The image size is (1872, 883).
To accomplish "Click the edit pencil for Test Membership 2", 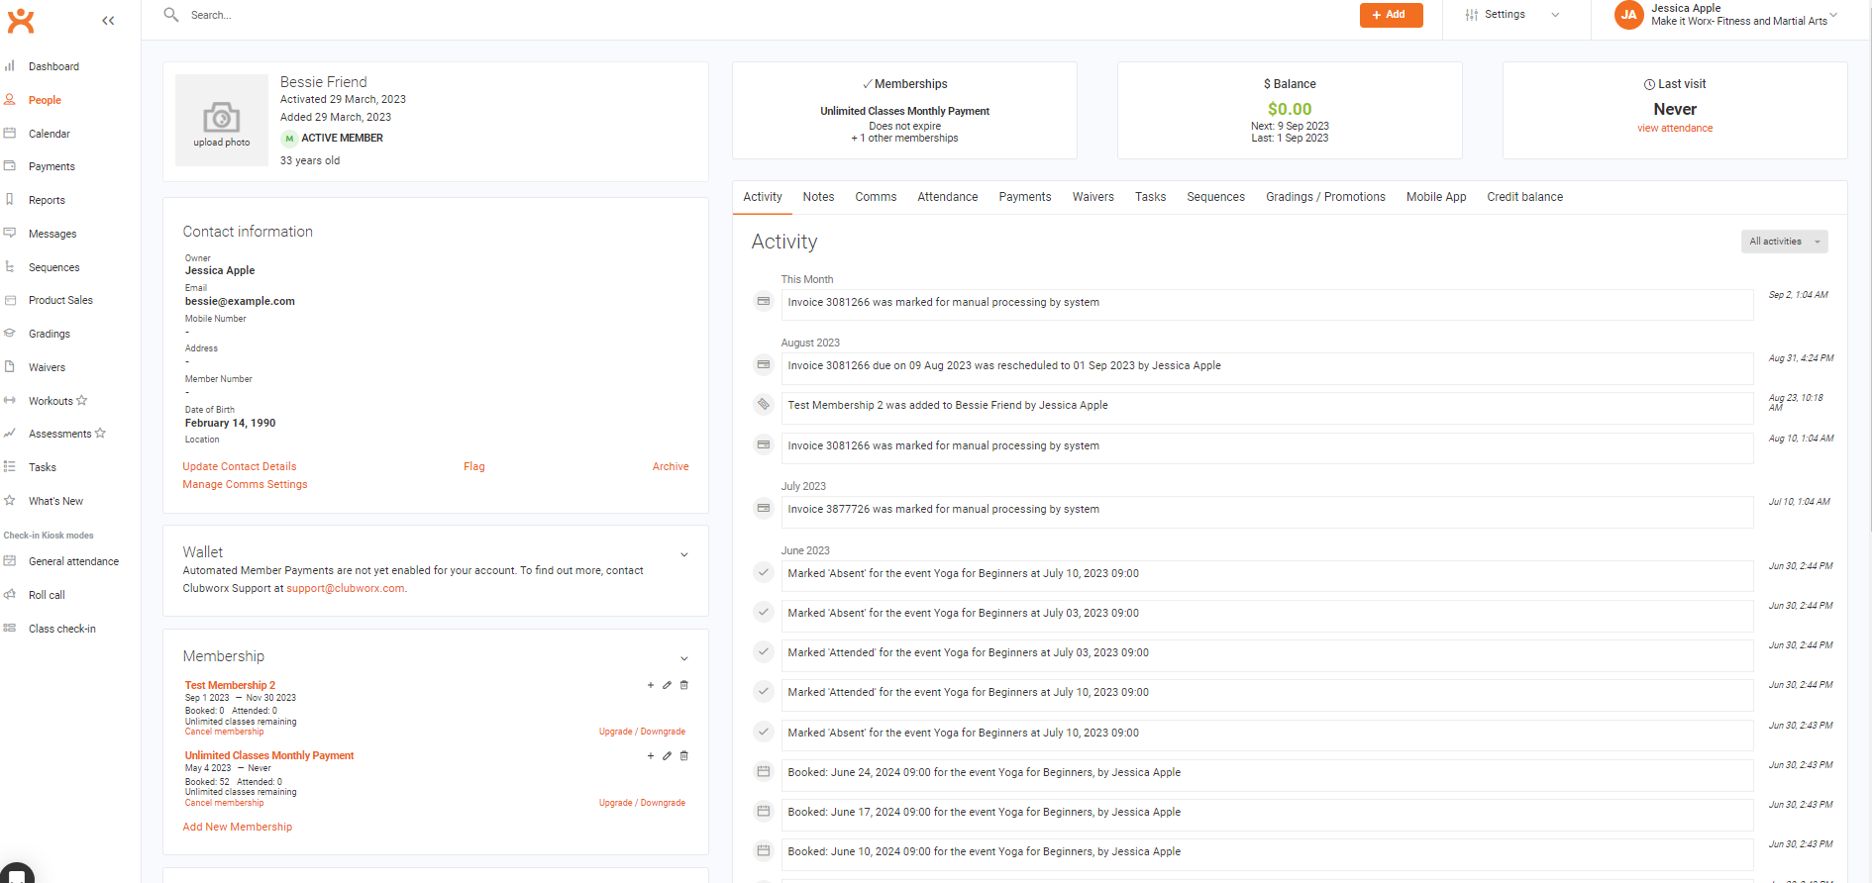I will point(667,685).
